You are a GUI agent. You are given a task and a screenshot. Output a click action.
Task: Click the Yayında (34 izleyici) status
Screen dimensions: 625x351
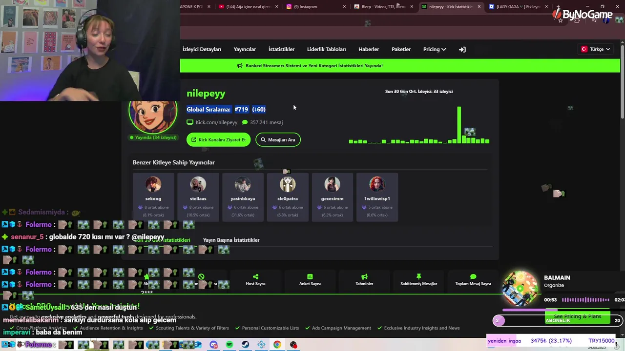[x=153, y=137]
